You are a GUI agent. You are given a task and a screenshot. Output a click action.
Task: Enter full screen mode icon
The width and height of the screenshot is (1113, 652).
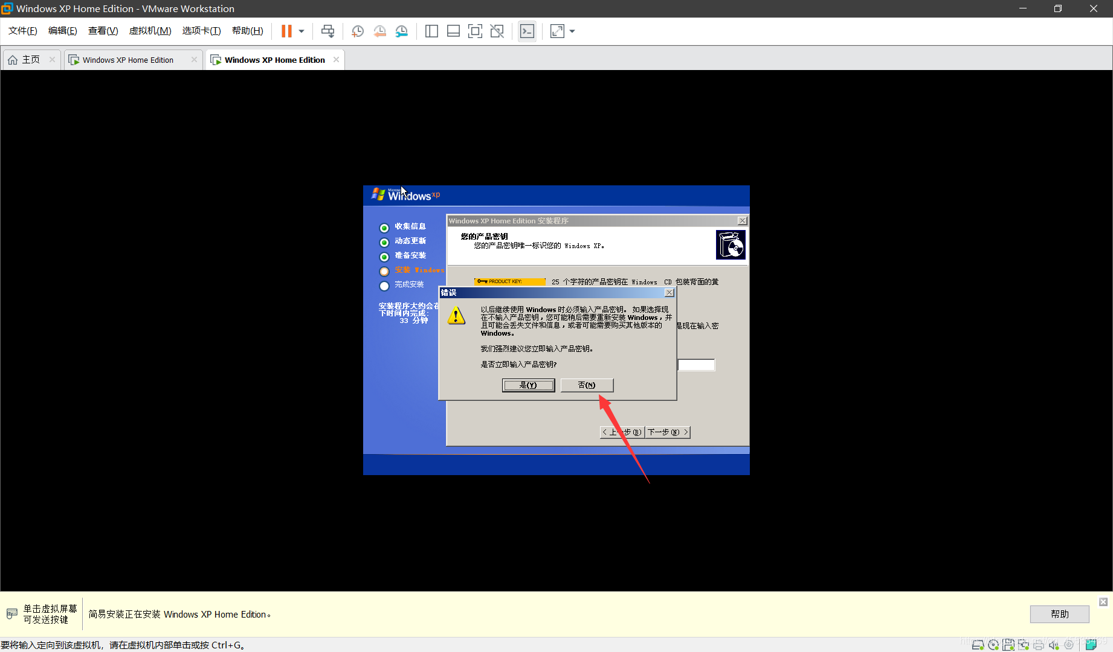[x=475, y=31]
